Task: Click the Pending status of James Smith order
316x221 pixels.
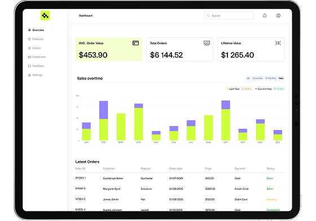Action: tap(271, 200)
